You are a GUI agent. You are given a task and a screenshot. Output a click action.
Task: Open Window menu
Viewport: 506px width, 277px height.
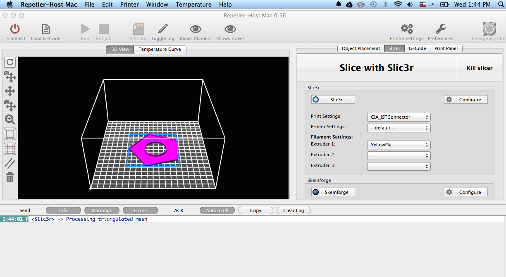157,5
